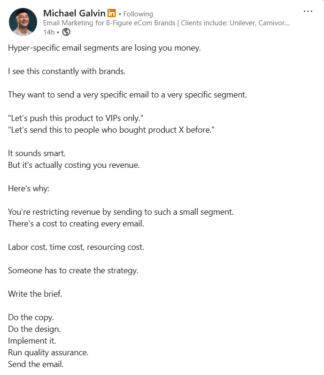Click the "Labor cost, time cost, resourcing cost." line
Viewport: 324px width, 375px height.
tap(76, 247)
